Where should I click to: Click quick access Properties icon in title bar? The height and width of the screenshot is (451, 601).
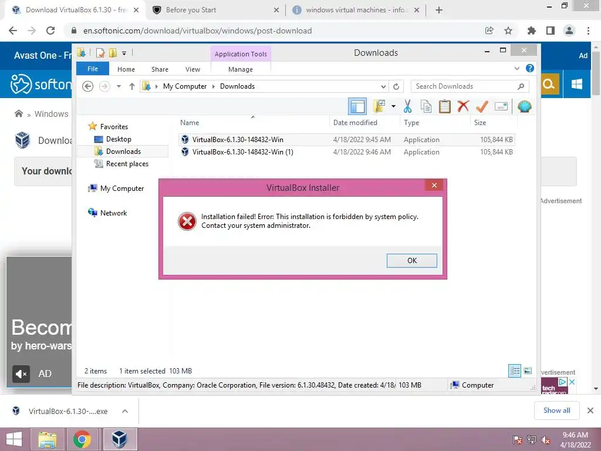(100, 52)
